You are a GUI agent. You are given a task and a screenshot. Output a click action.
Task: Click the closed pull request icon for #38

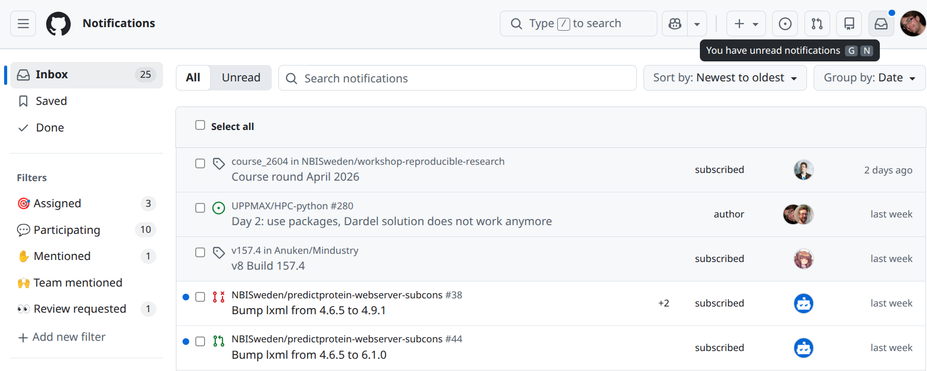(219, 297)
